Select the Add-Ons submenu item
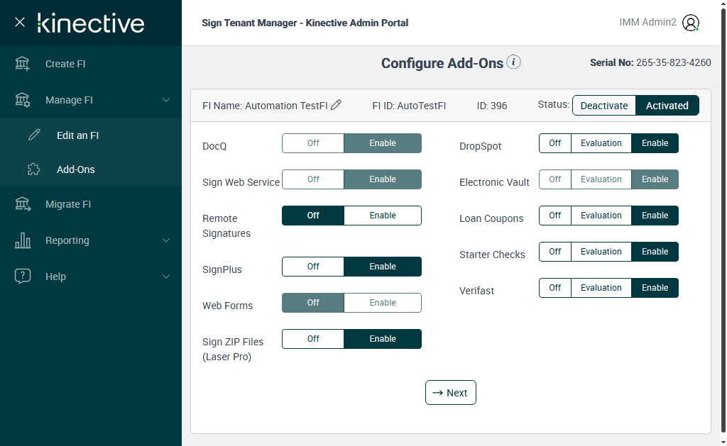The image size is (727, 446). [x=91, y=169]
